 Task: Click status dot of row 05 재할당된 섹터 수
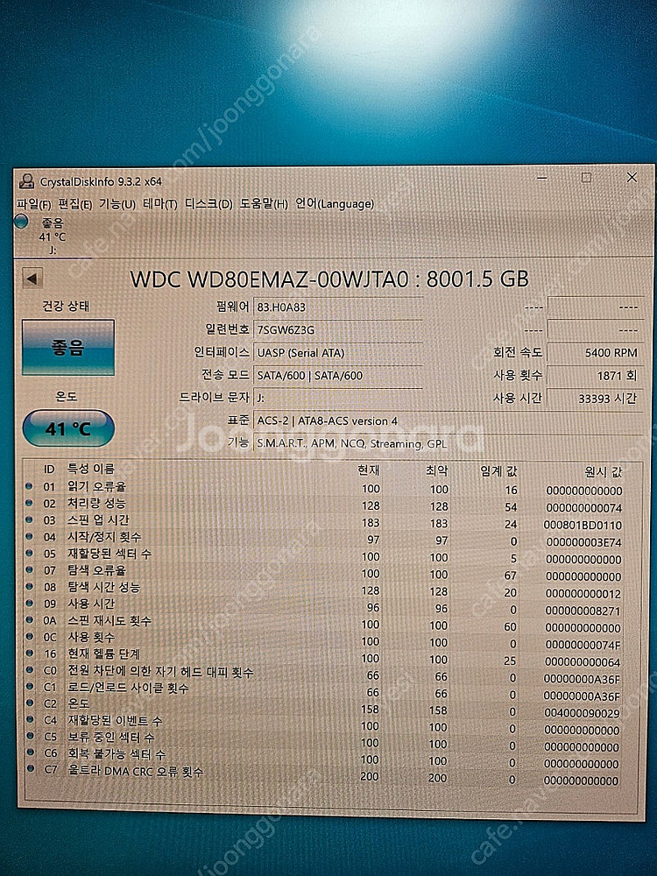pyautogui.click(x=29, y=553)
